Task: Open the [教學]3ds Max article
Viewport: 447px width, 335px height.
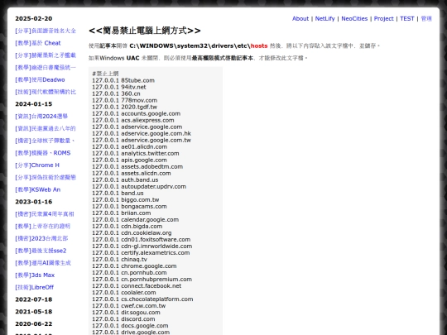Action: tap(35, 275)
